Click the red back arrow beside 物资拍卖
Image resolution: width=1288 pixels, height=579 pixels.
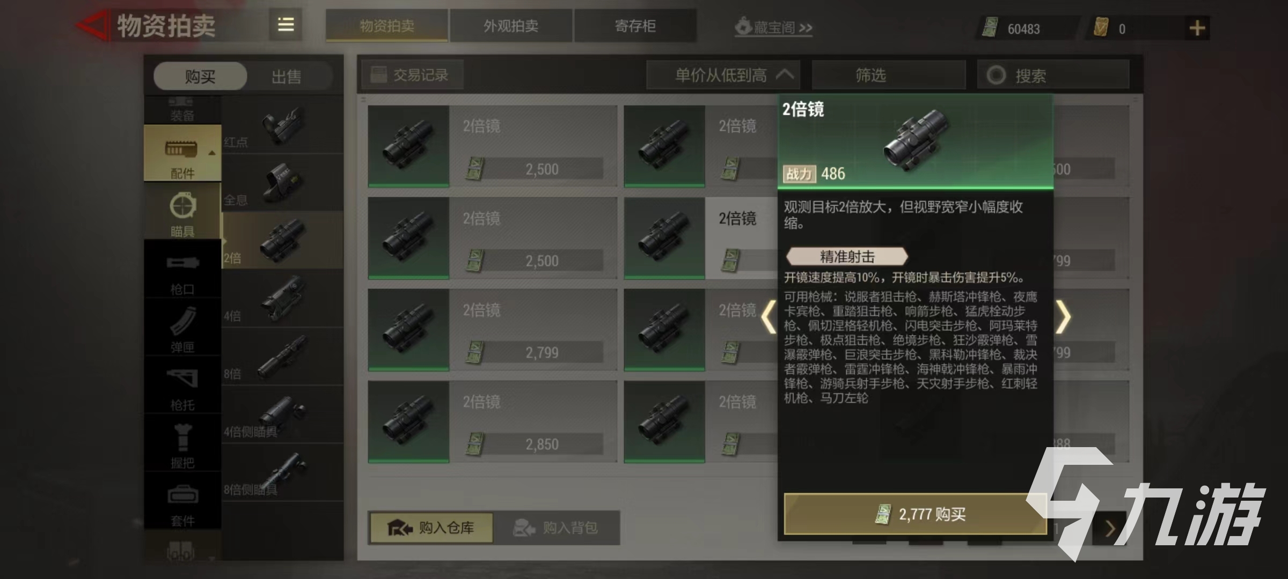[x=93, y=25]
